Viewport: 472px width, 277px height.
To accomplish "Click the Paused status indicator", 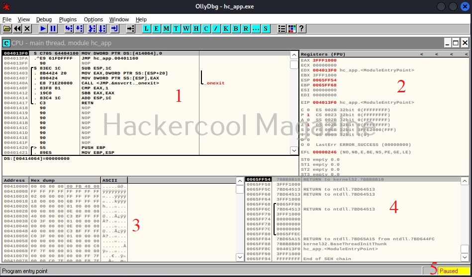I will [453, 271].
